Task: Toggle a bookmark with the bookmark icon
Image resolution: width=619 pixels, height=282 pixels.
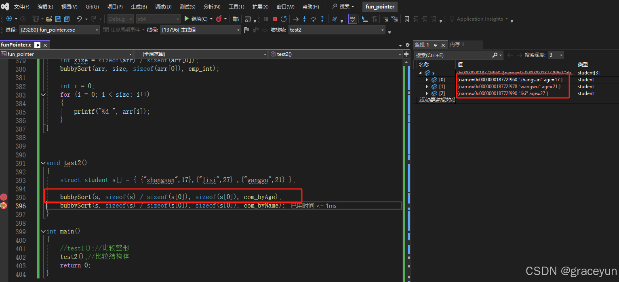Action: coord(407,19)
